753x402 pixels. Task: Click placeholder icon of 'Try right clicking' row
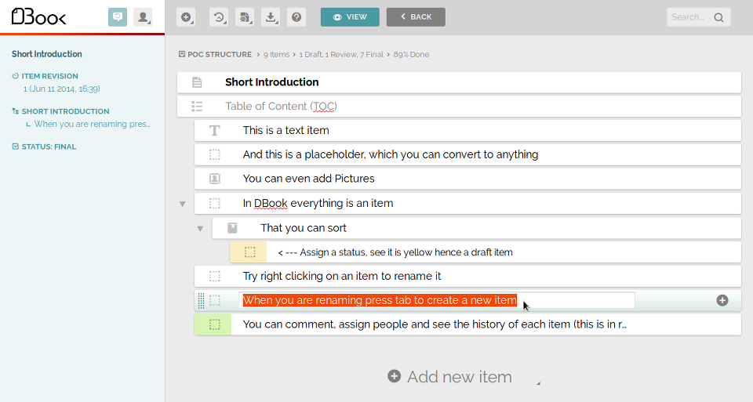pos(215,277)
